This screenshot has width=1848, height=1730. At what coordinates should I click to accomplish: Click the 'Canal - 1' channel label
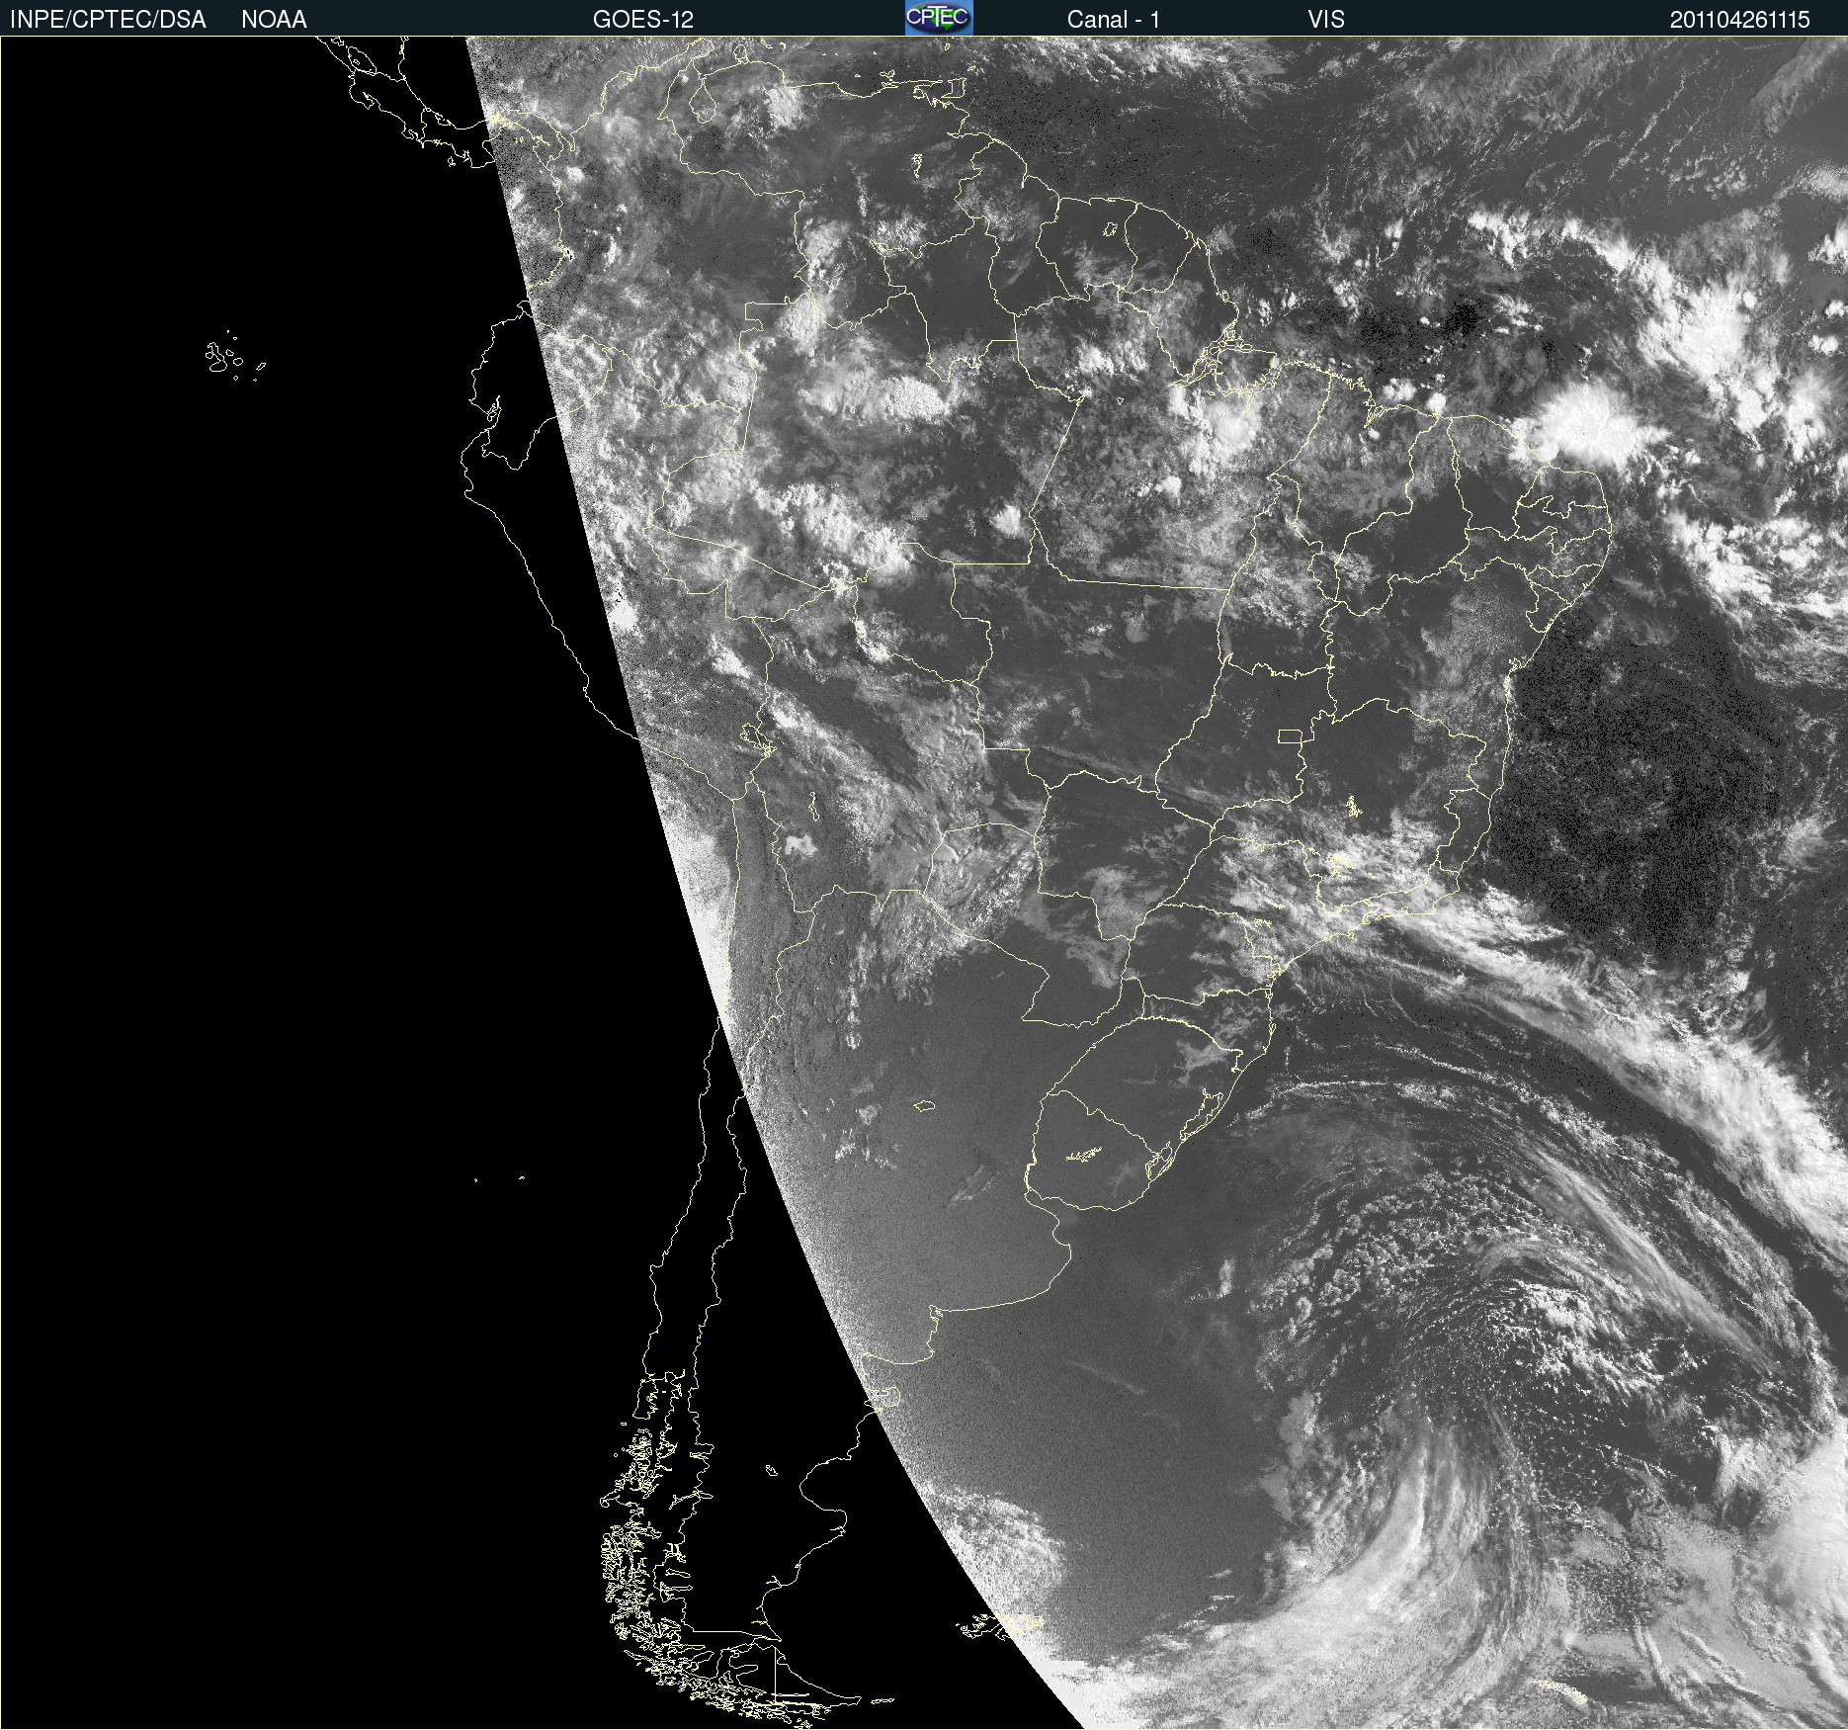click(1114, 20)
